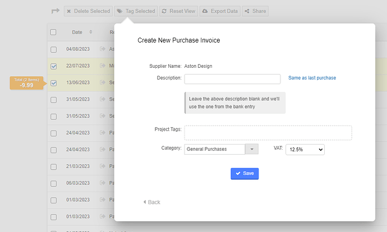
Task: Click the General Purchases category field
Action: click(x=214, y=149)
